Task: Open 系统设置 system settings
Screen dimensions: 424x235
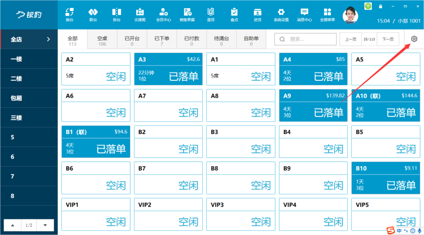Action: (281, 15)
